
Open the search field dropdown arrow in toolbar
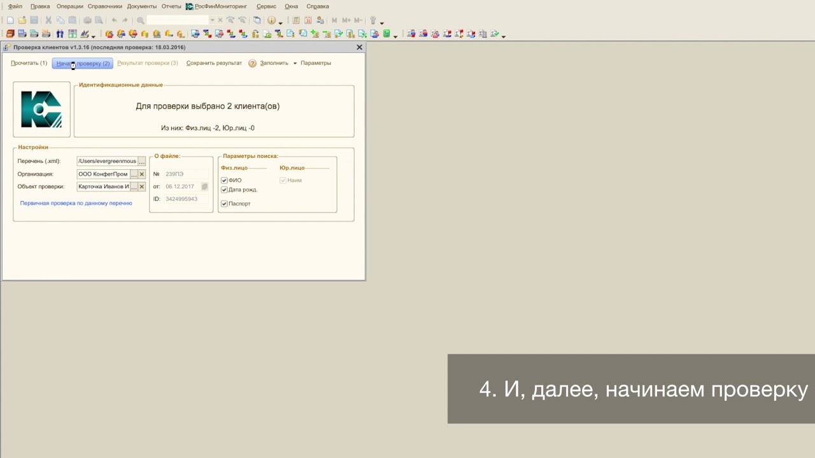tap(213, 20)
